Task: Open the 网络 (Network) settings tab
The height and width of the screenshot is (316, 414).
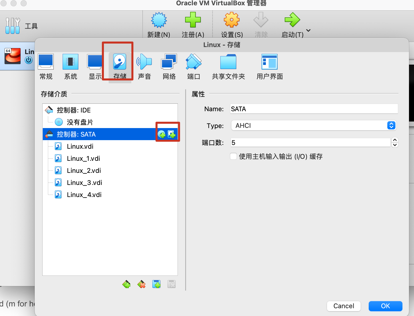Action: tap(169, 67)
